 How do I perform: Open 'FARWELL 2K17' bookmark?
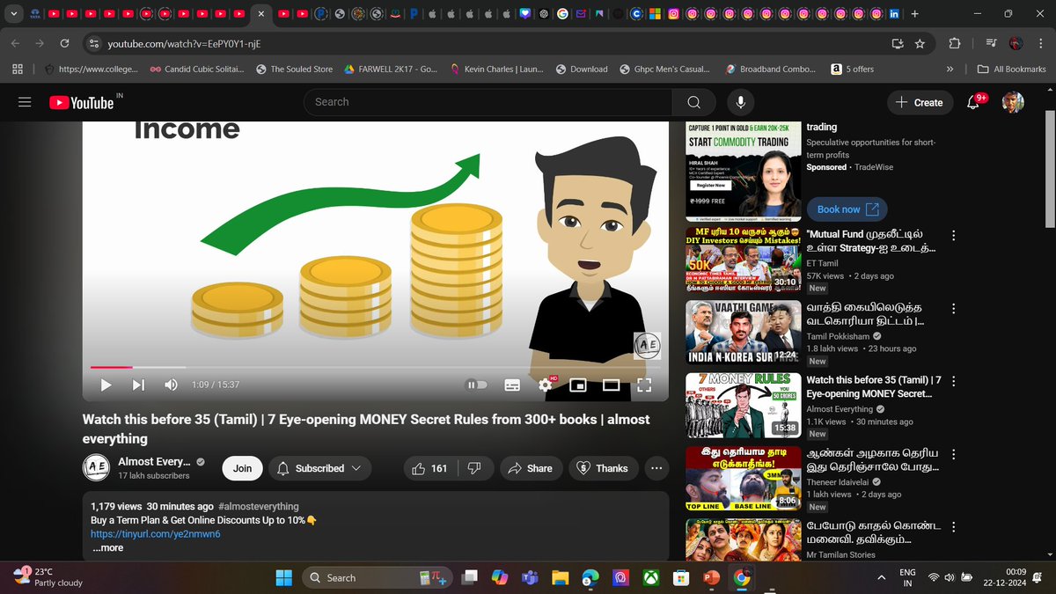click(x=390, y=69)
